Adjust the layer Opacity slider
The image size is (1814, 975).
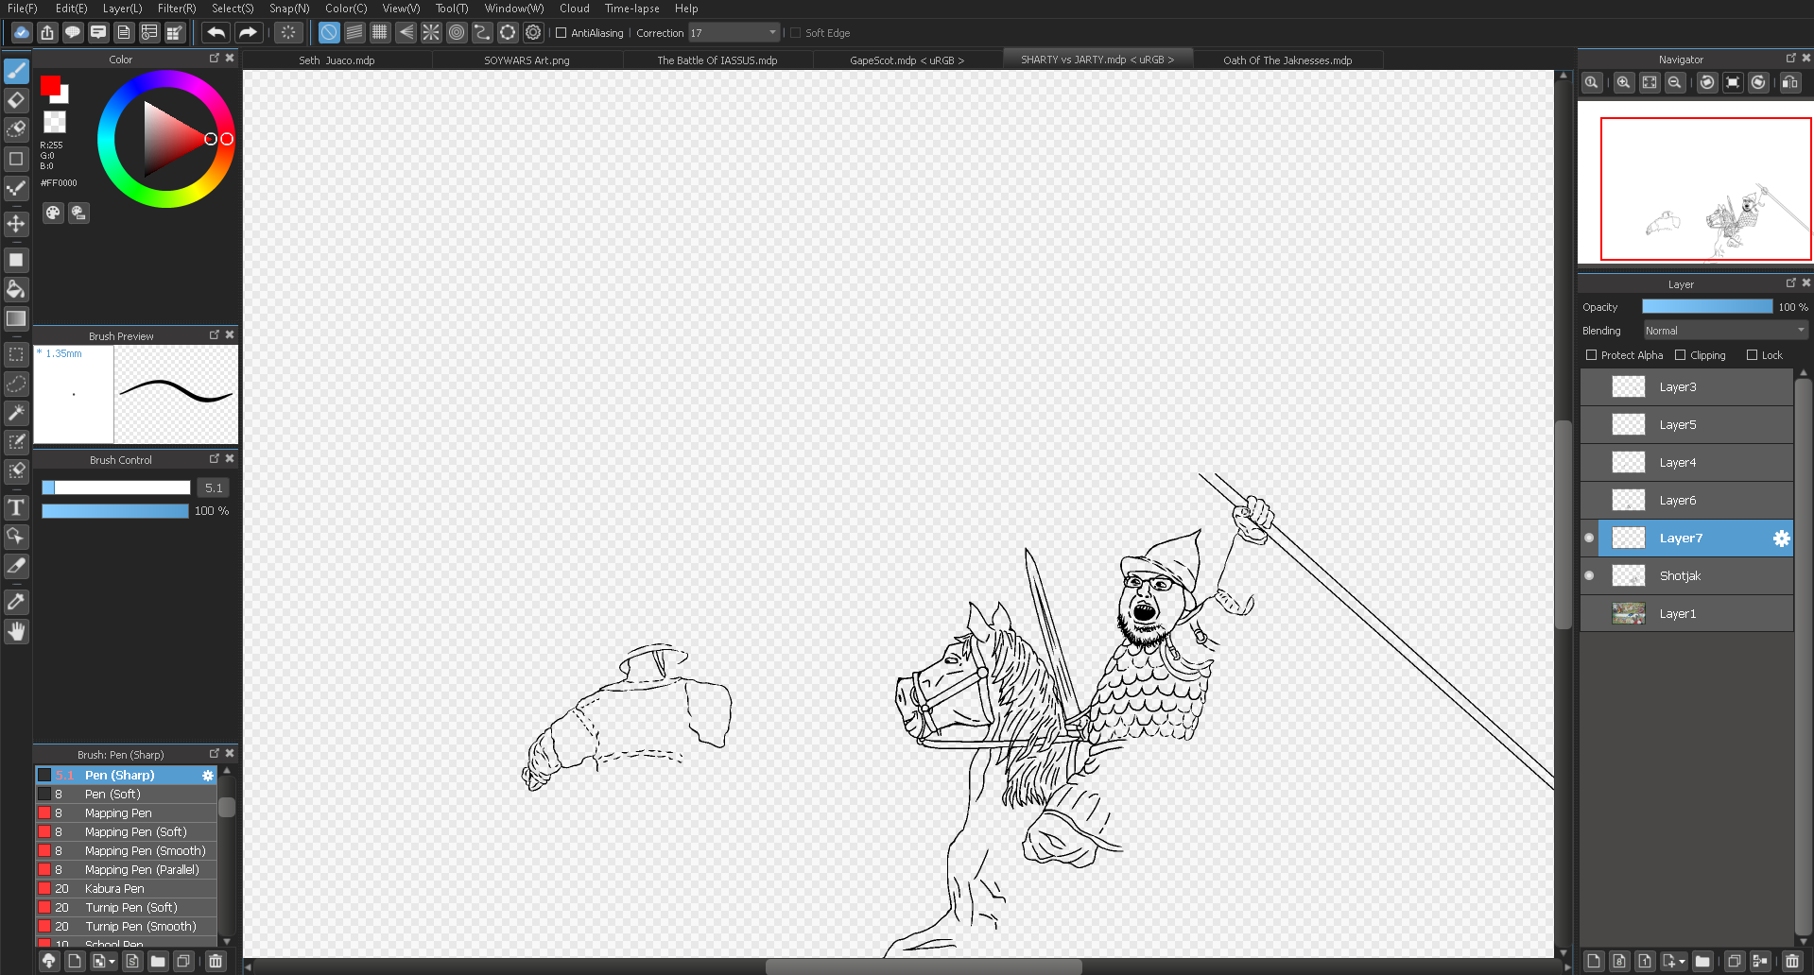click(x=1706, y=307)
